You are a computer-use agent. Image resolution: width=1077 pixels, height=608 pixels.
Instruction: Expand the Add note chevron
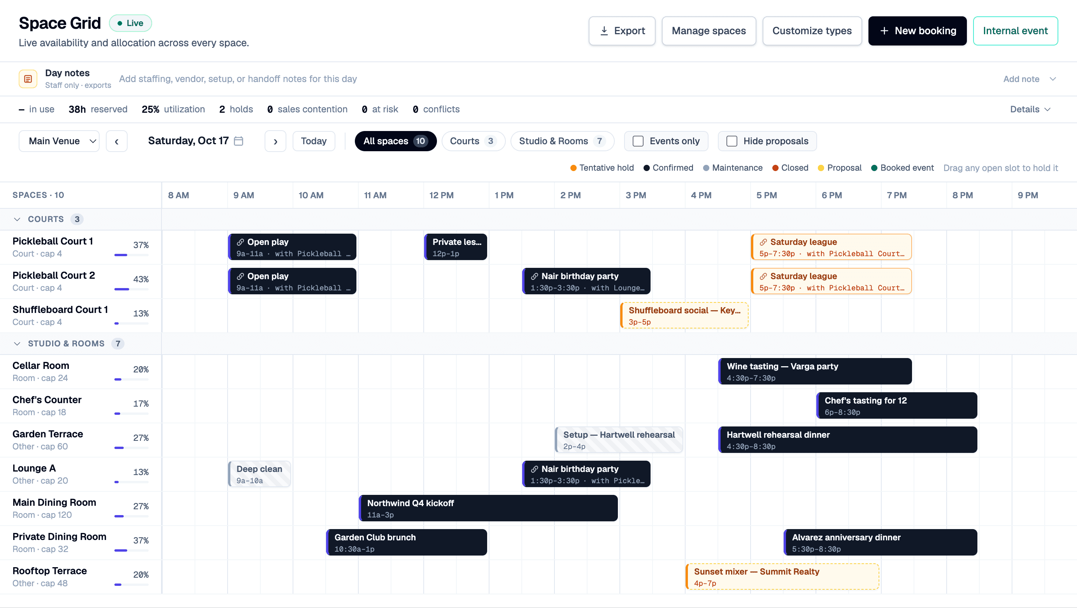tap(1053, 79)
